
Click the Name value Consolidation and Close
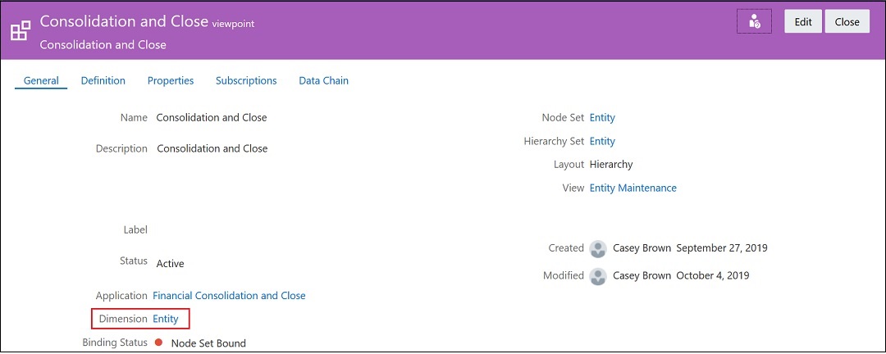(x=212, y=118)
